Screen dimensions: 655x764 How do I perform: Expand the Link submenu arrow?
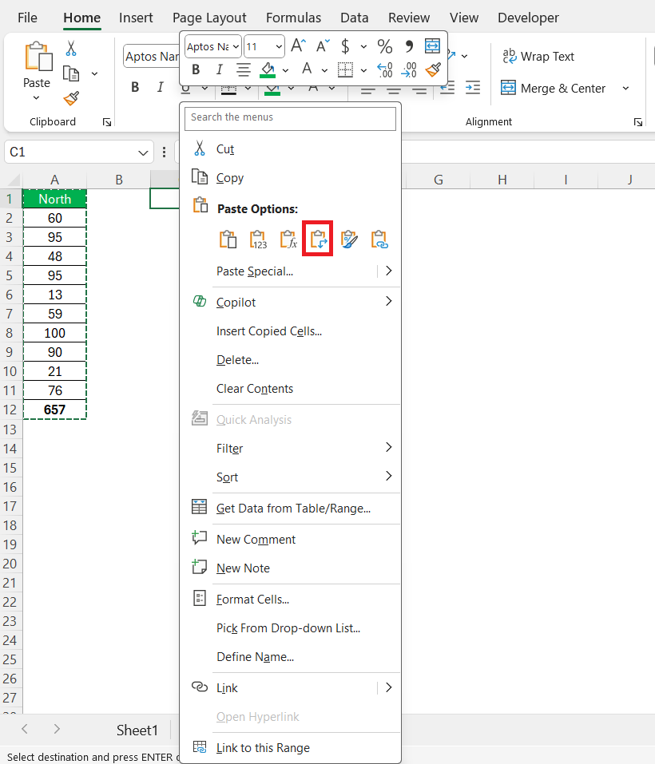tap(388, 687)
